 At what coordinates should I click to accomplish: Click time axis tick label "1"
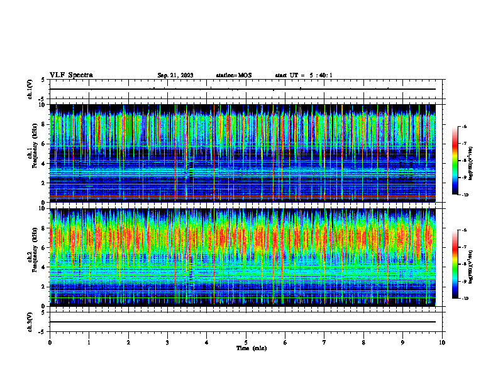[x=89, y=343]
